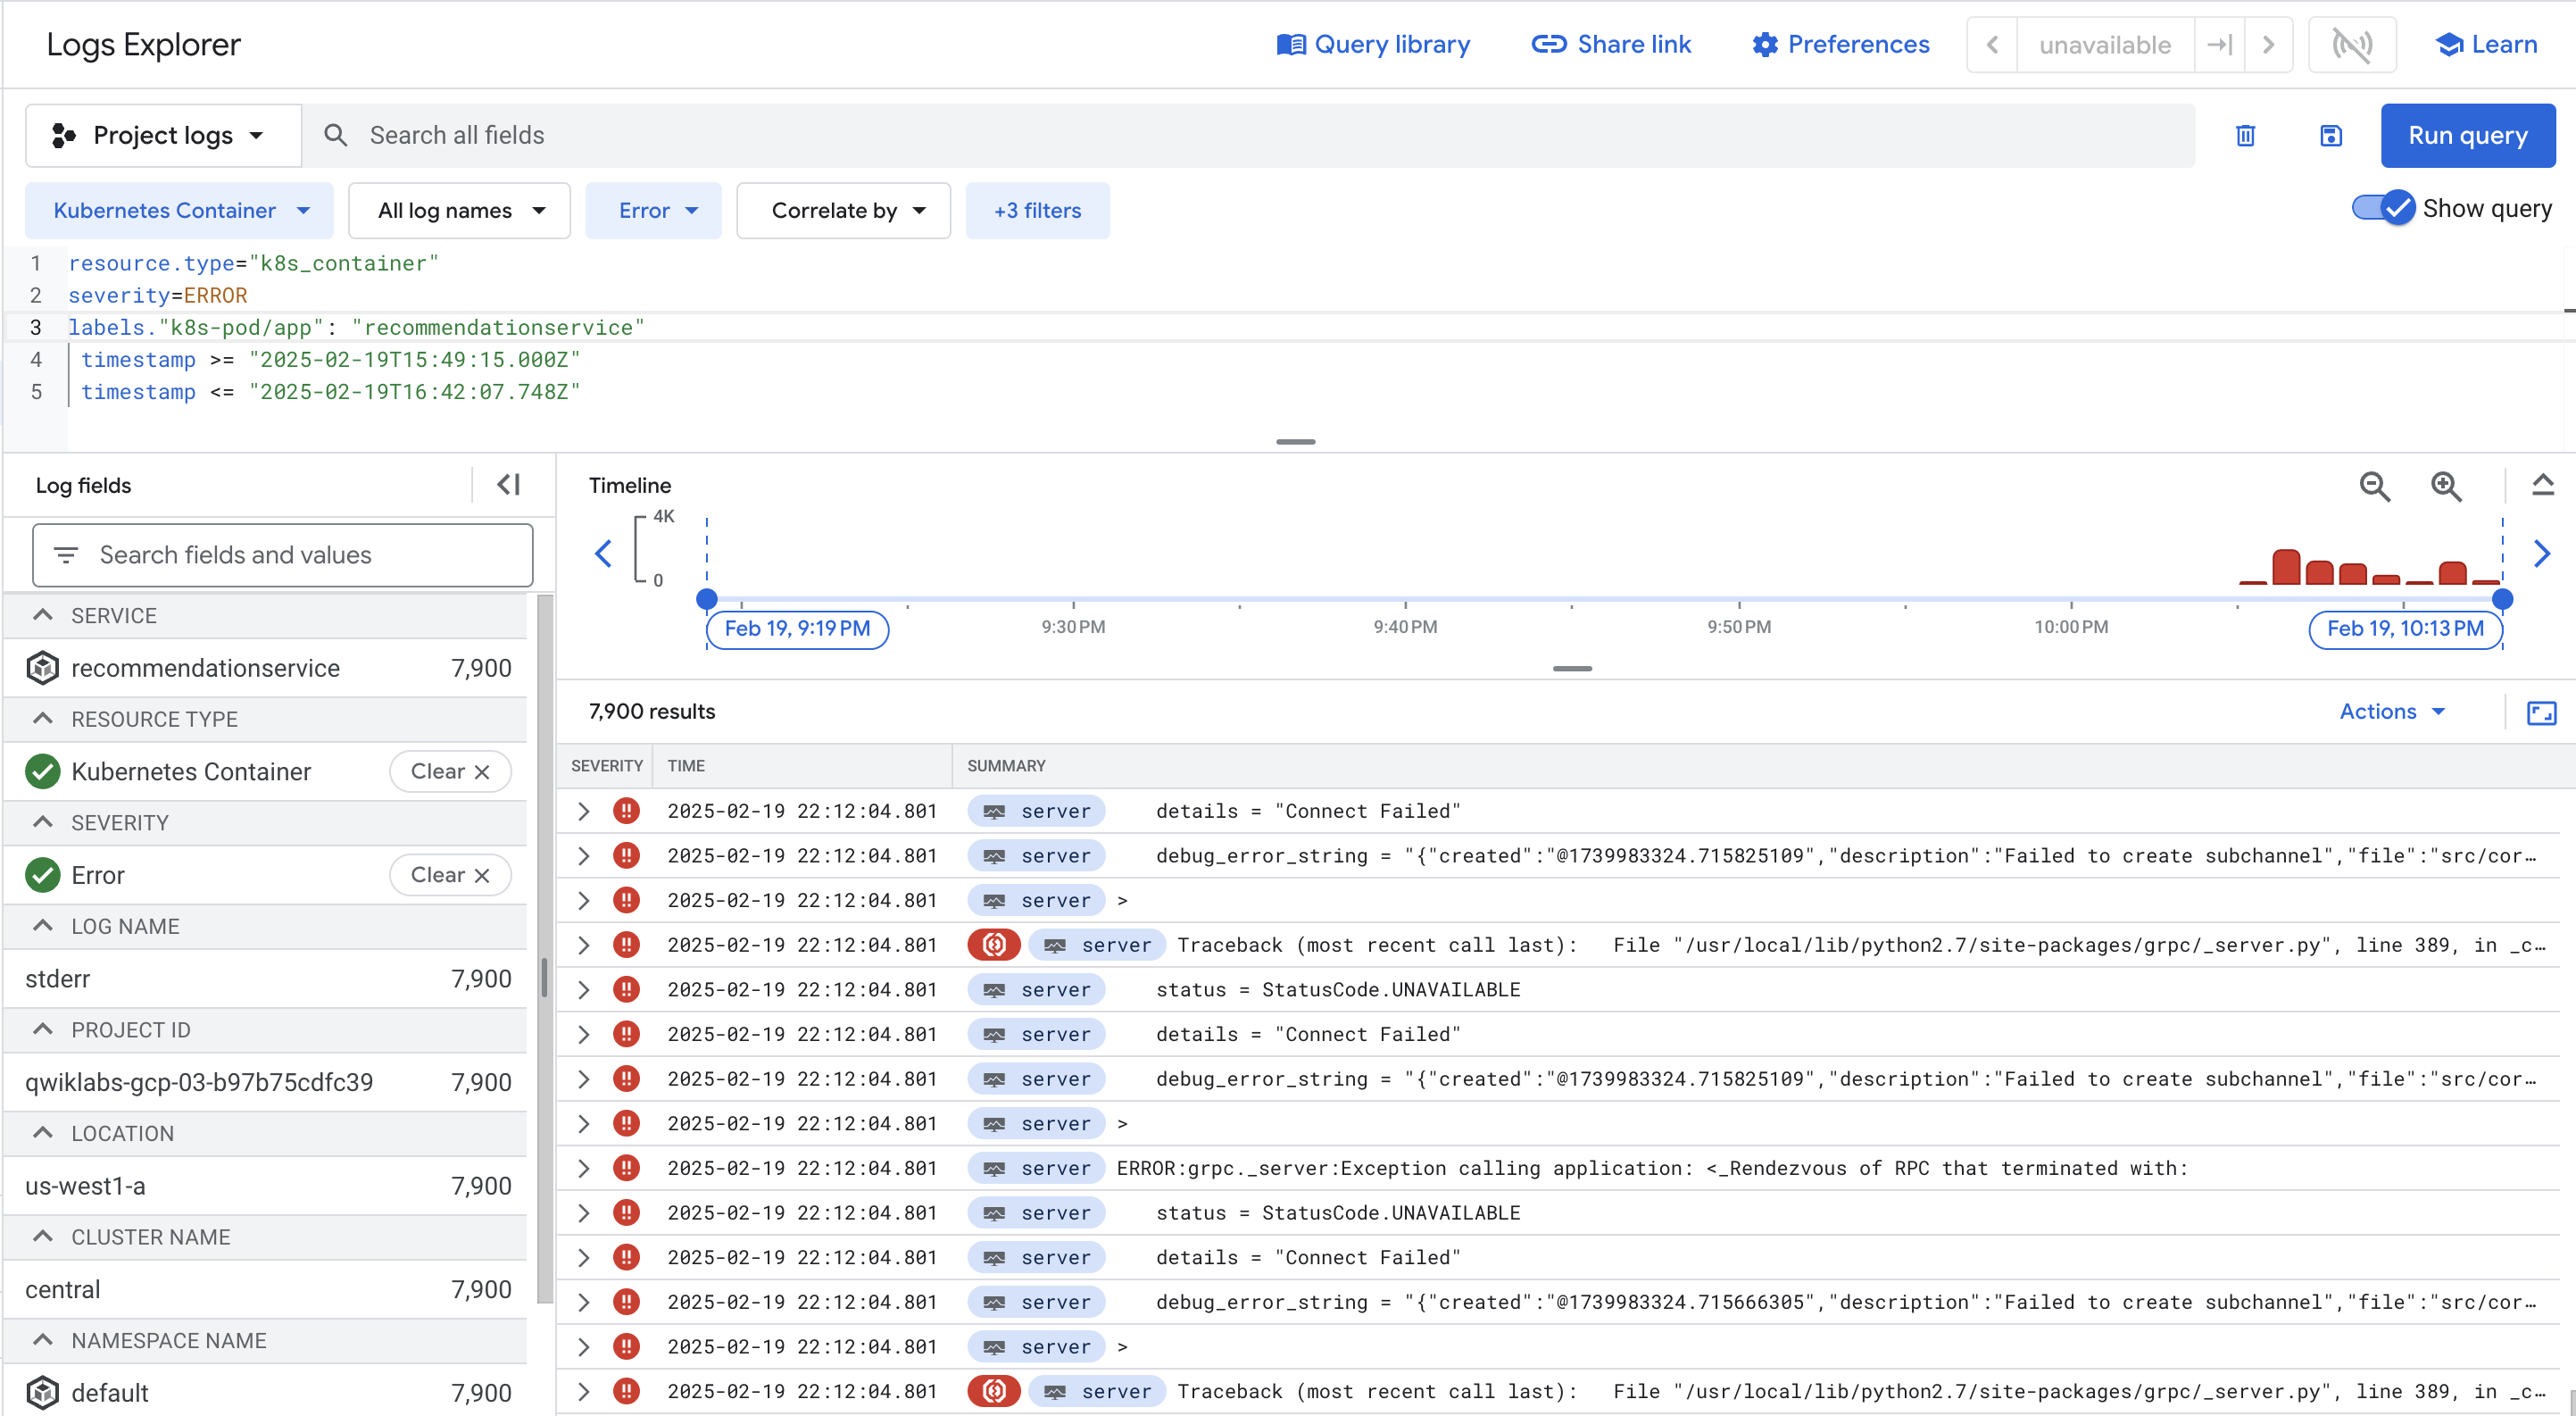Select the us-west1-a location value

pos(267,1186)
